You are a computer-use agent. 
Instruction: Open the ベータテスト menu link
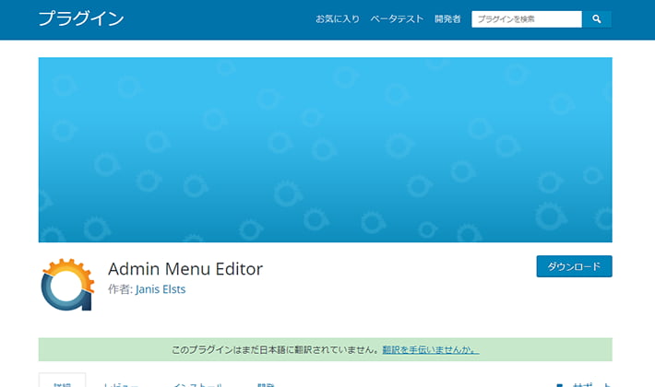(397, 19)
